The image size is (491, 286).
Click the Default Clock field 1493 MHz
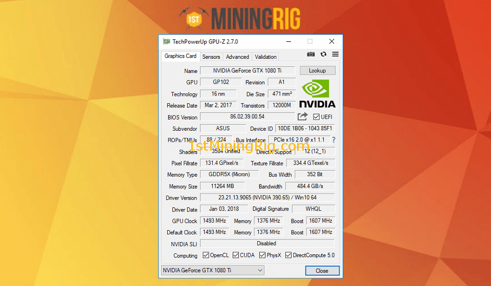(214, 232)
